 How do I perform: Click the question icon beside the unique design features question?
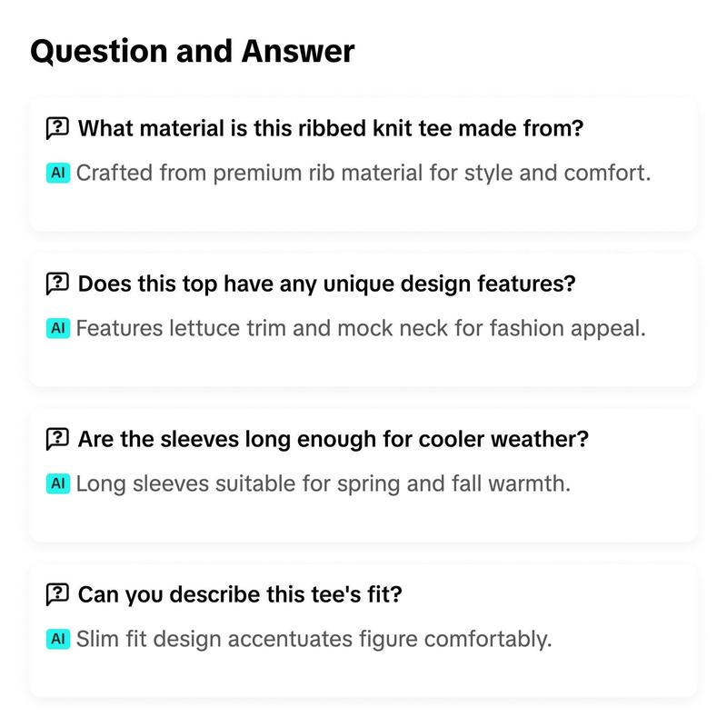click(57, 284)
